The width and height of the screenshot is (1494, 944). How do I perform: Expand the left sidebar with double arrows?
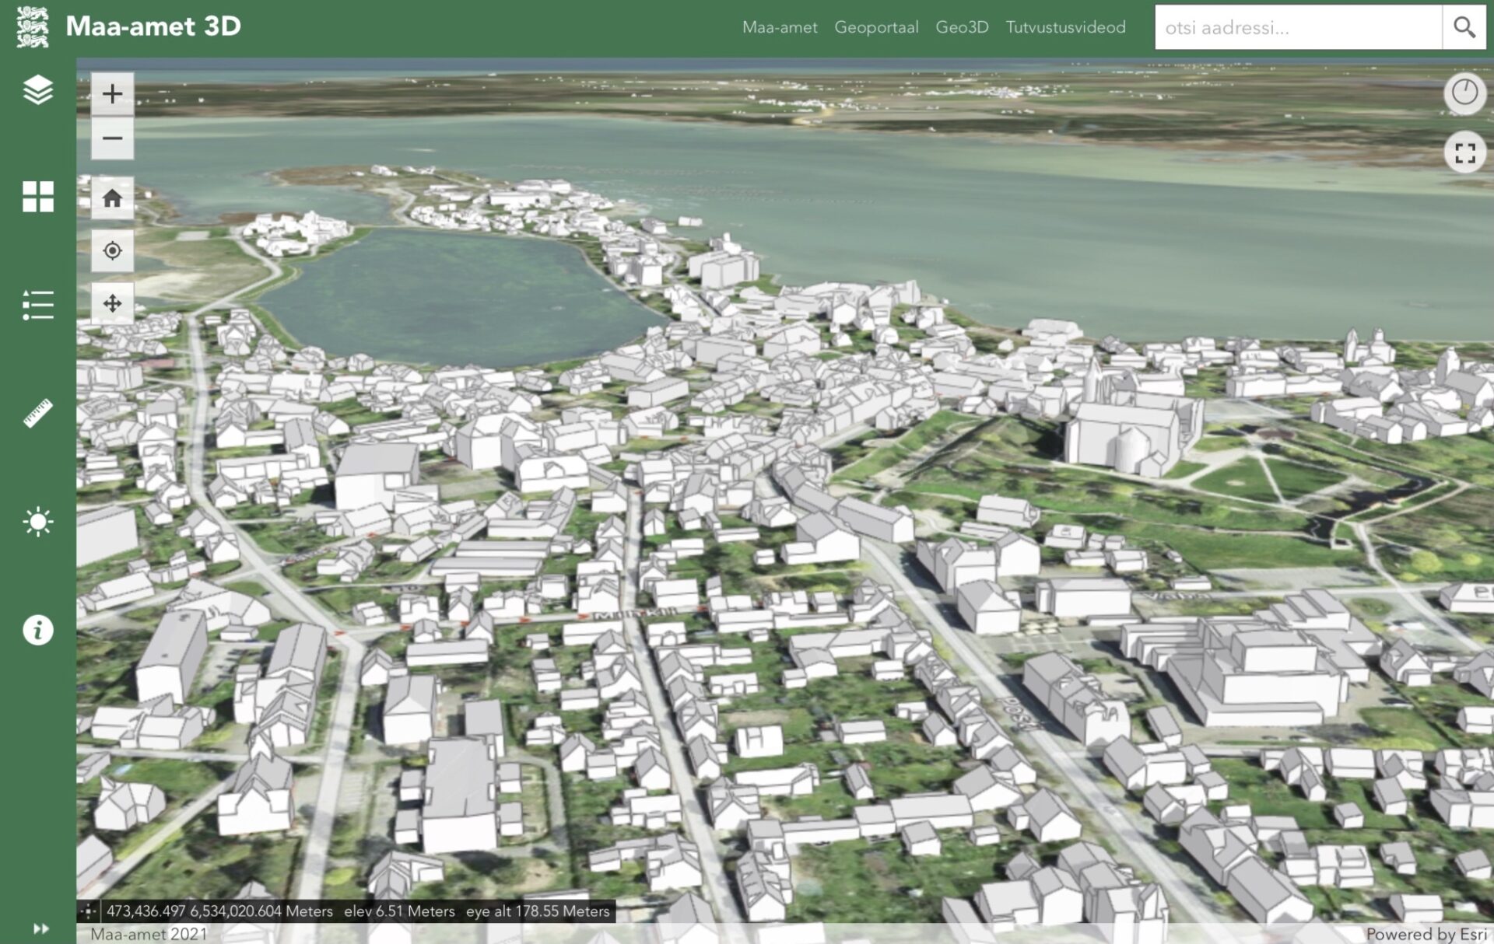[x=40, y=928]
